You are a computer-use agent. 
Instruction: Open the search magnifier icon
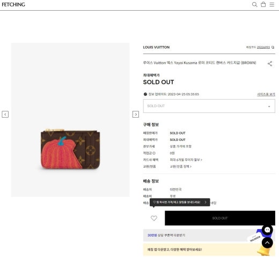point(254,4)
